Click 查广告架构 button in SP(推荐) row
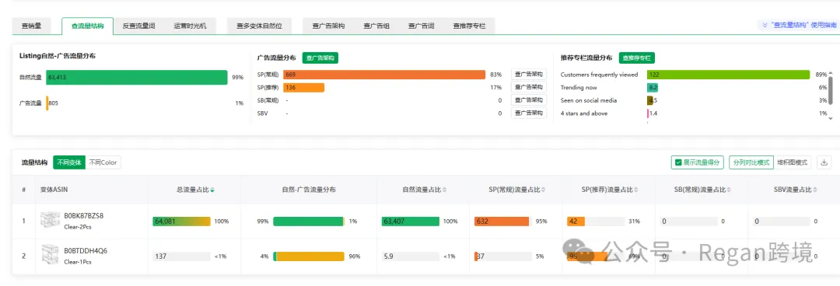Viewport: 840px width, 286px height. pos(529,87)
